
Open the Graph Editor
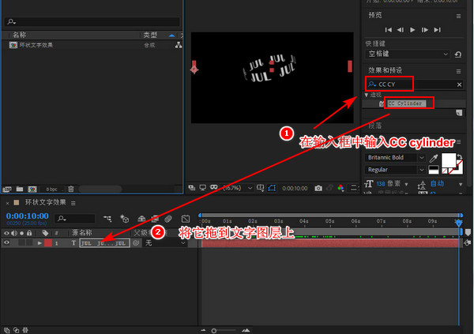coord(186,219)
